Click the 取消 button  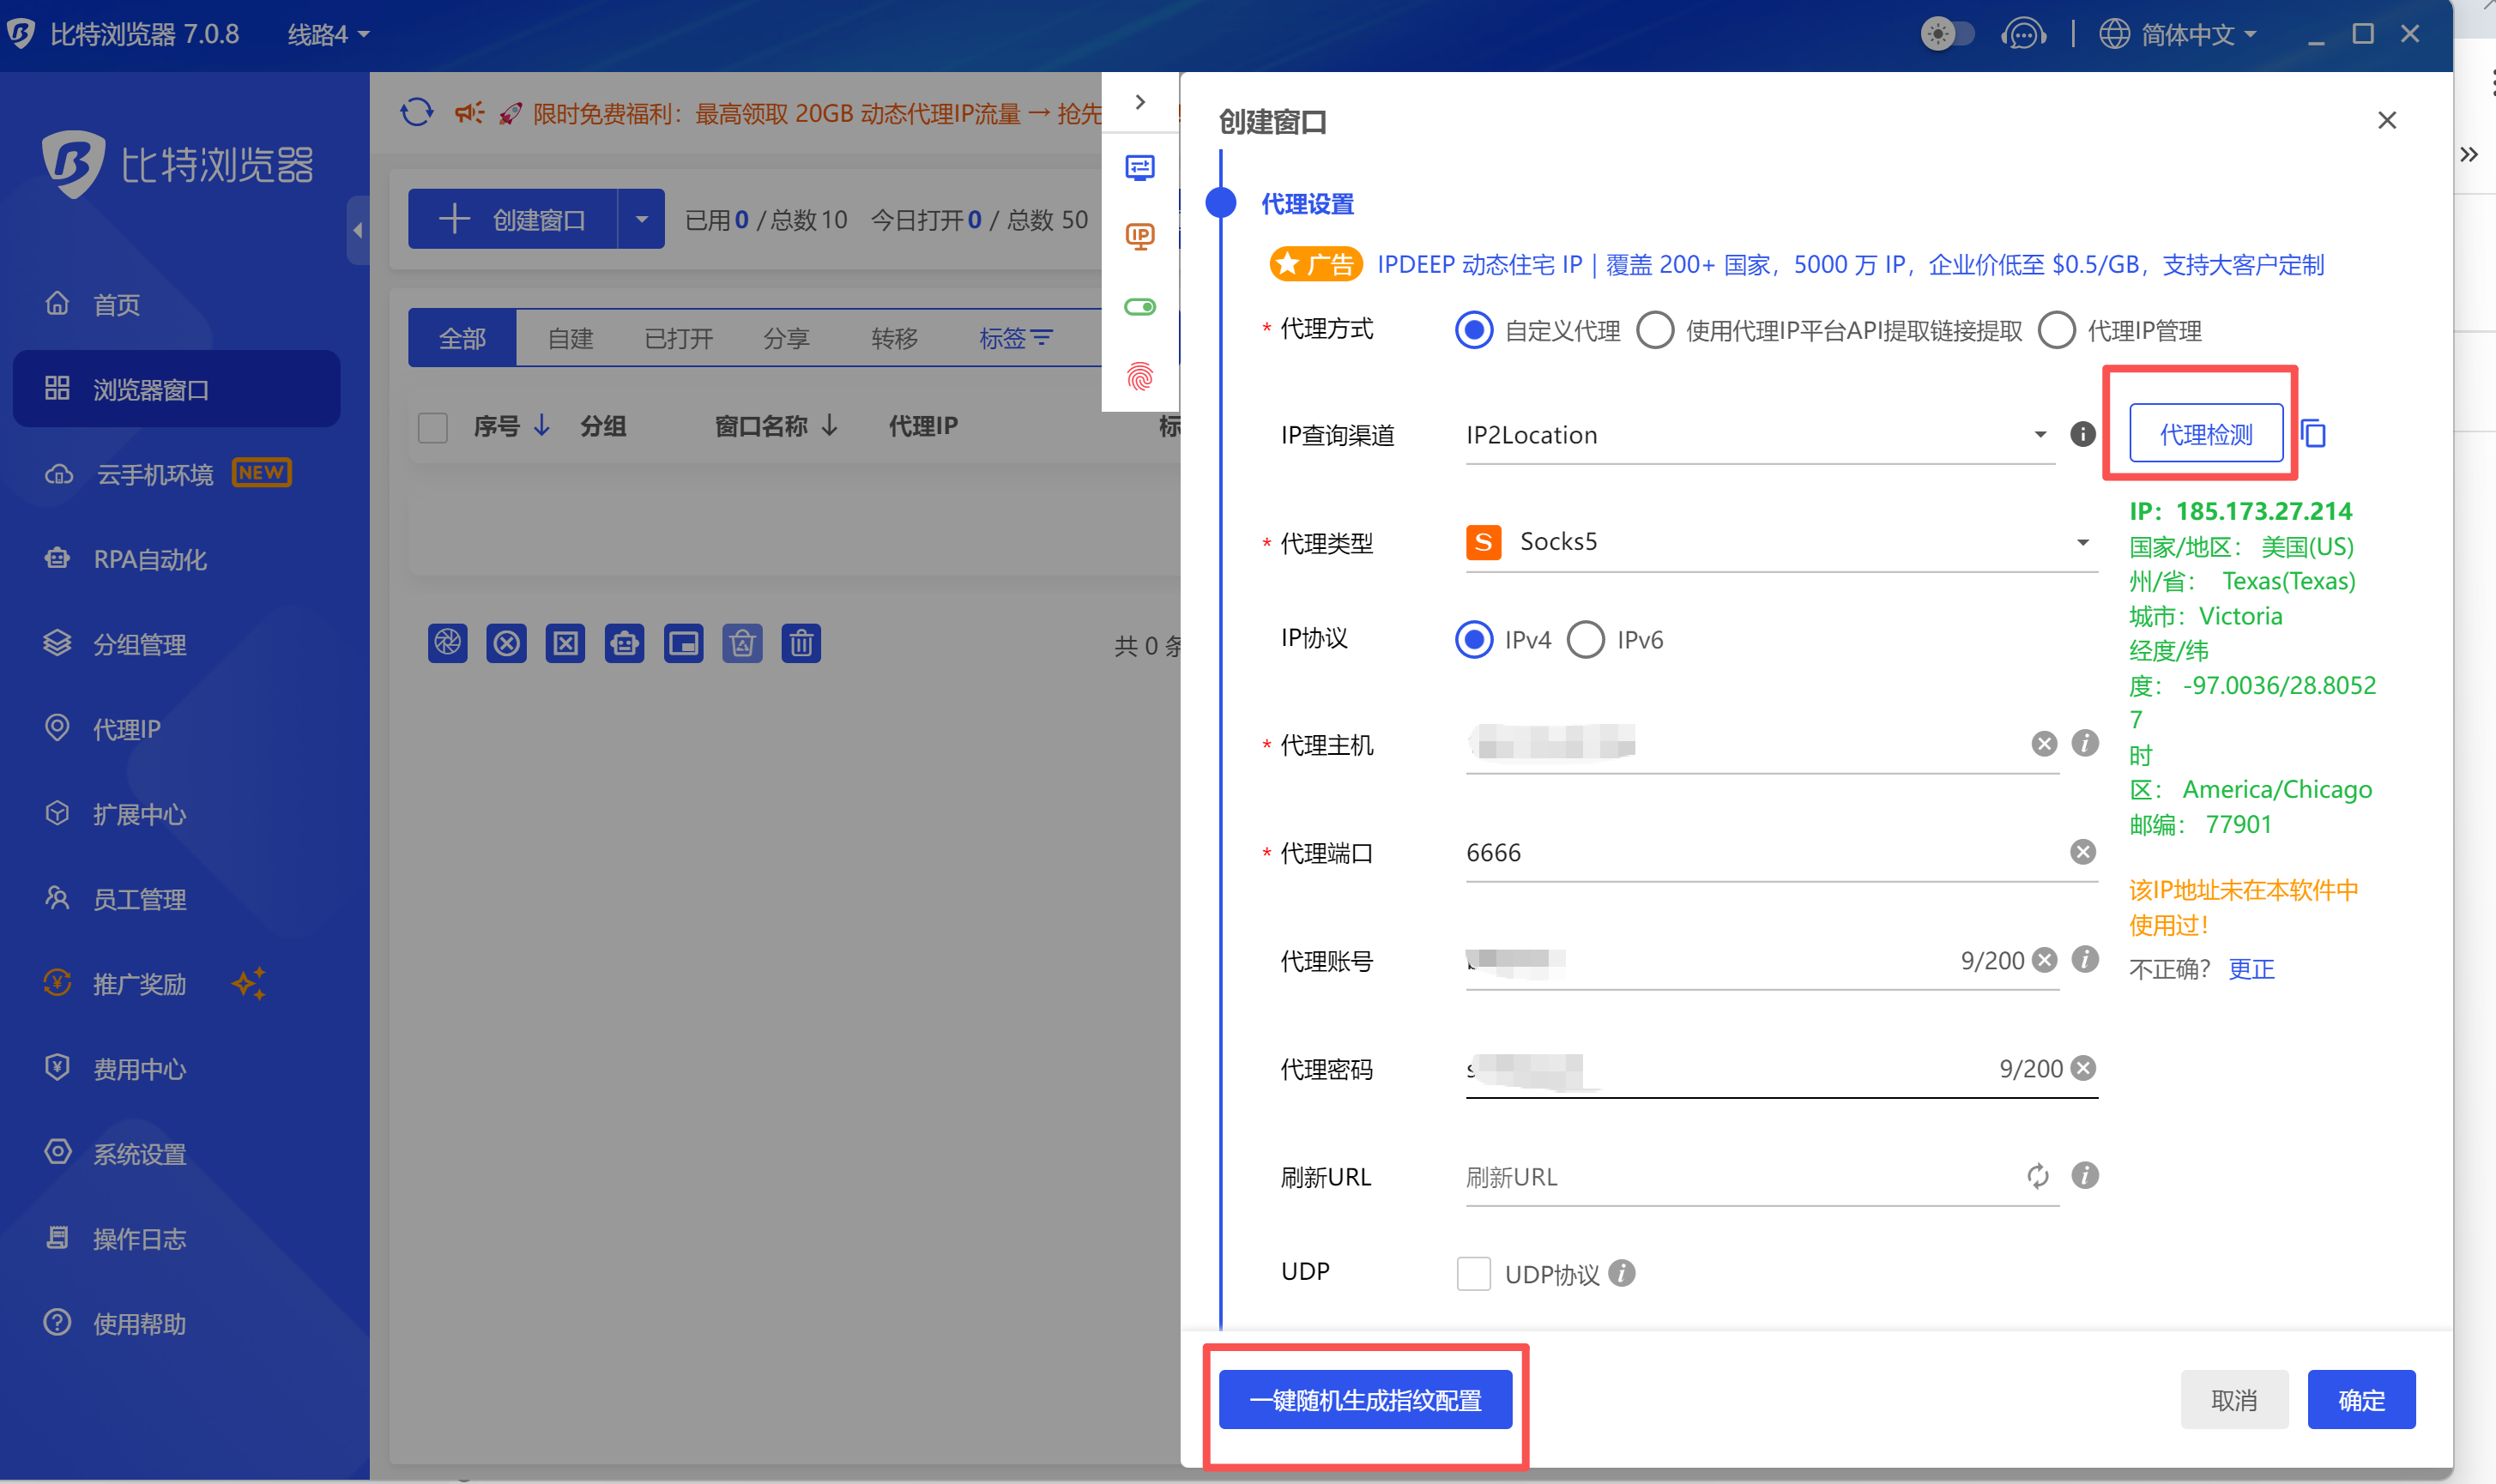[x=2234, y=1400]
